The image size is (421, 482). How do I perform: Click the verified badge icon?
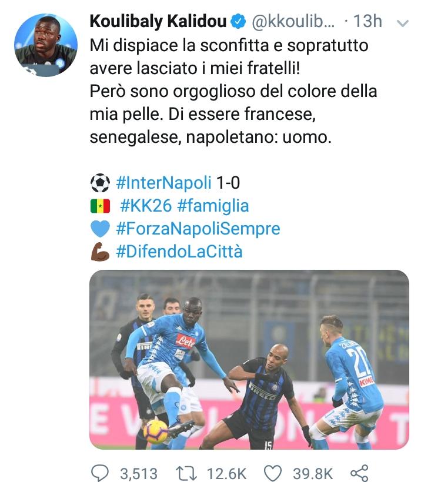point(238,22)
